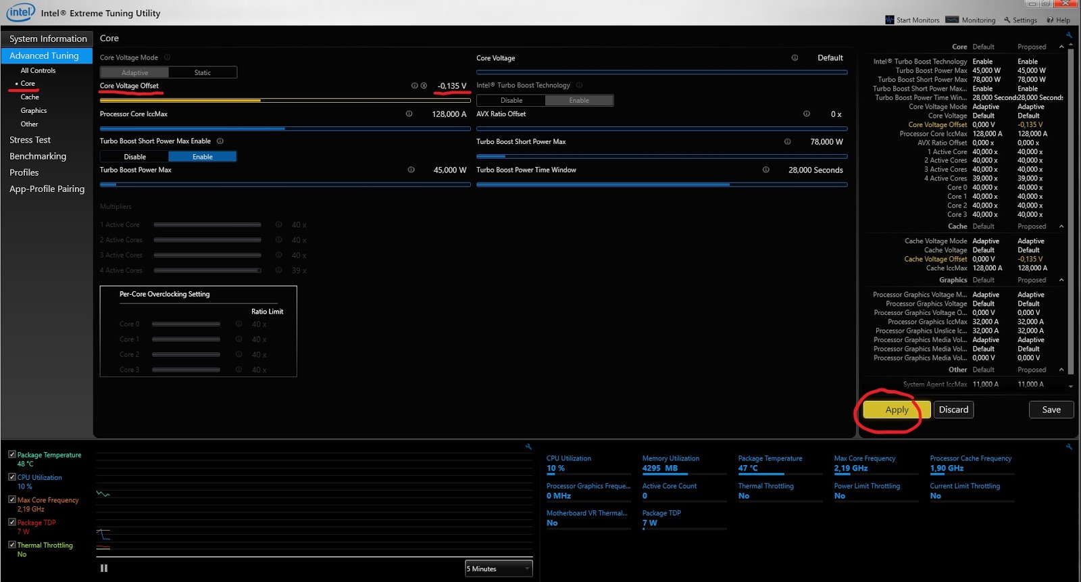Screen dimensions: 1081x582
Task: Open the Monitoring view from the top bar
Action: coord(971,20)
